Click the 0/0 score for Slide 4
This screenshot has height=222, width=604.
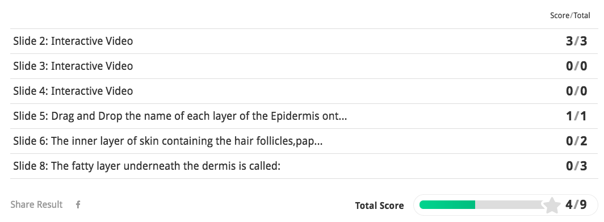point(576,91)
